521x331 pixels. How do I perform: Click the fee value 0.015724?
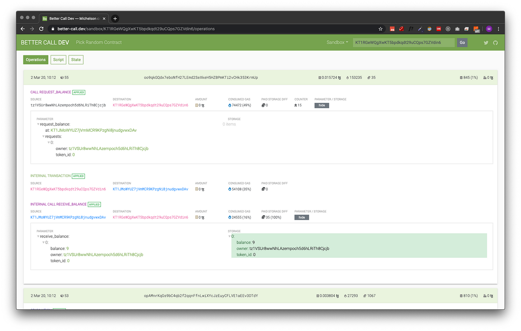point(330,78)
